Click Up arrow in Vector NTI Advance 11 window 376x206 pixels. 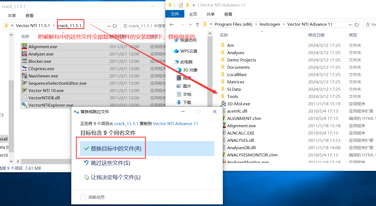pyautogui.click(x=197, y=24)
